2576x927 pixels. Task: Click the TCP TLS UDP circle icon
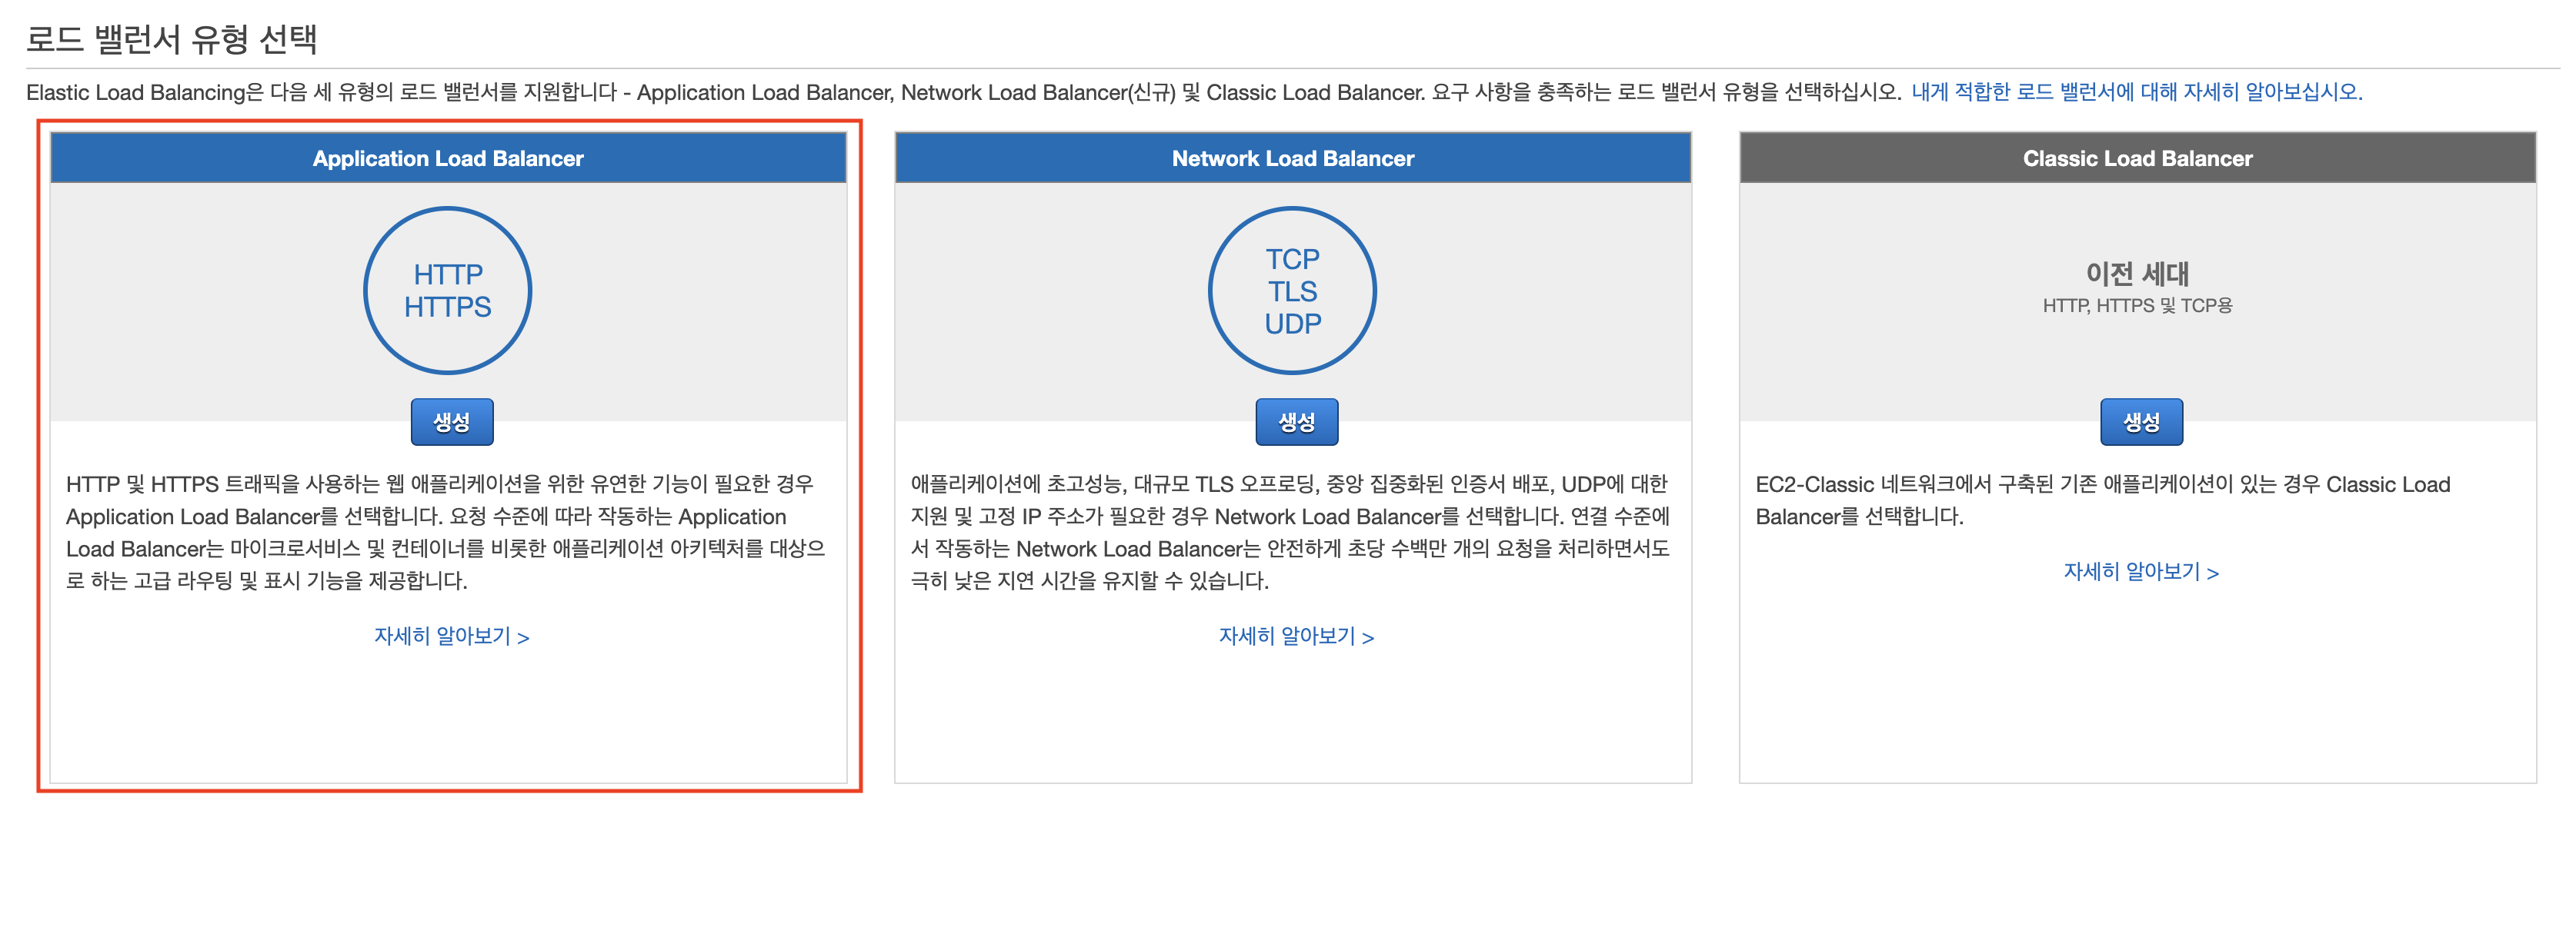1292,291
